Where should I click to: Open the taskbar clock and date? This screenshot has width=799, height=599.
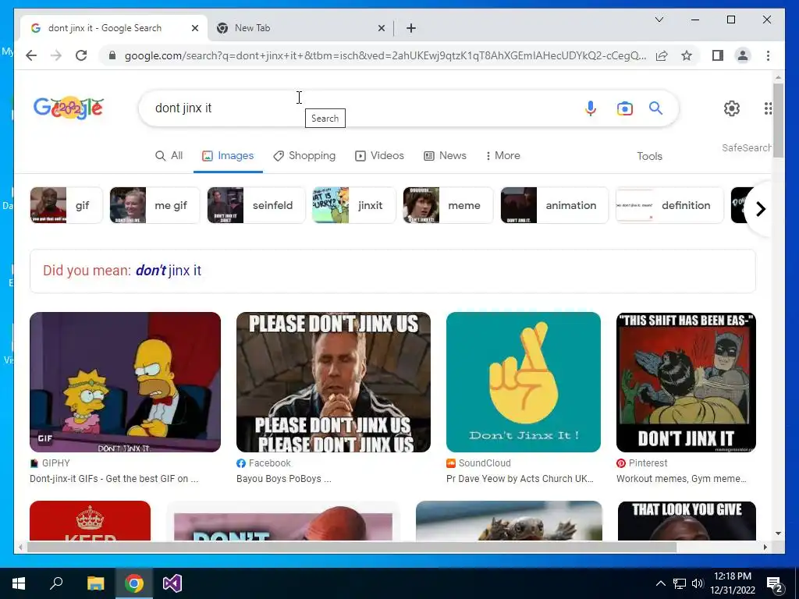point(732,583)
